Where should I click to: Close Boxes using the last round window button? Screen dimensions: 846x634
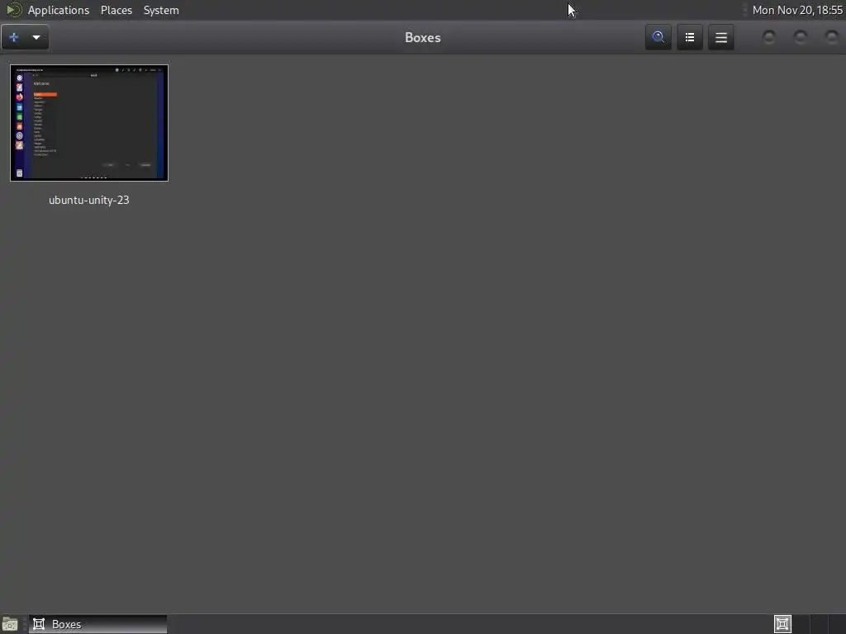tap(831, 37)
